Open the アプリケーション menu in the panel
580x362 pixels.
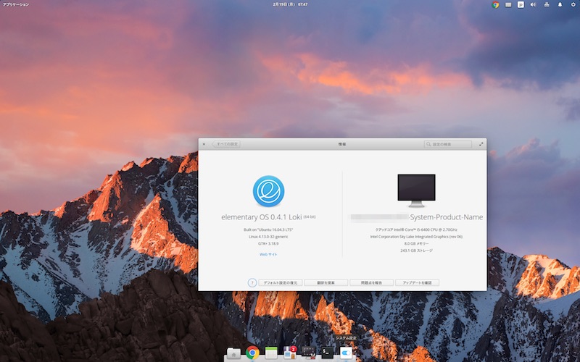tap(16, 4)
